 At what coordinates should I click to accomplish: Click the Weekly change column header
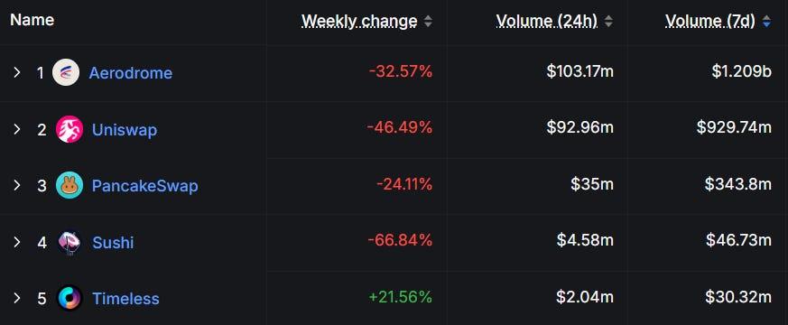coord(359,21)
